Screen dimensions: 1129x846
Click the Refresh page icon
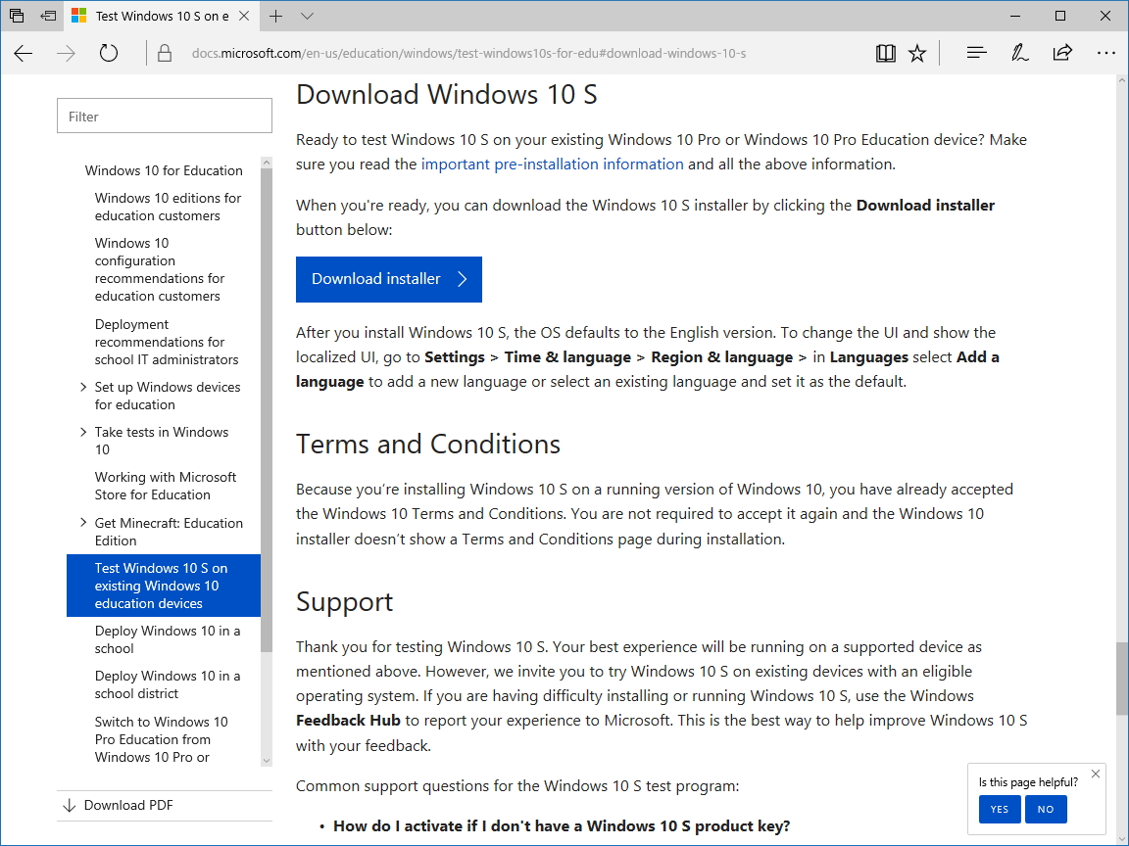coord(108,53)
